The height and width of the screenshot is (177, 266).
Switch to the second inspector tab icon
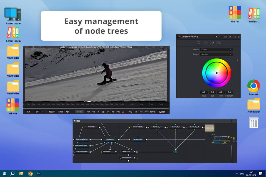pyautogui.click(x=206, y=43)
